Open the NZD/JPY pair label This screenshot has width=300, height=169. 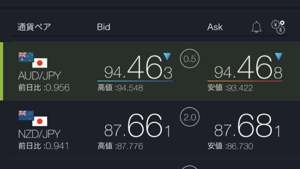[x=39, y=134]
